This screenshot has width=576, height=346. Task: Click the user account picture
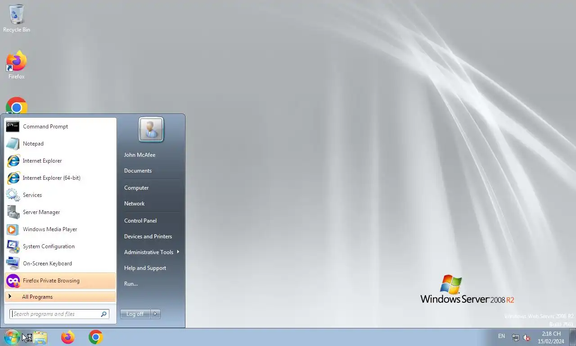[x=151, y=130]
